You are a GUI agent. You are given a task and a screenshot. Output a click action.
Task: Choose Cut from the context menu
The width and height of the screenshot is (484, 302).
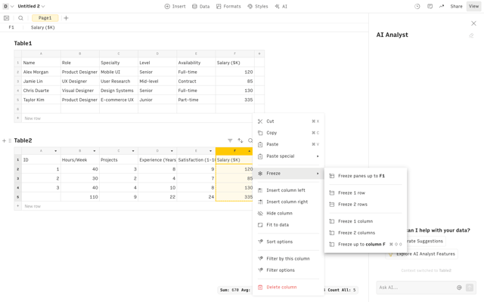click(288, 122)
